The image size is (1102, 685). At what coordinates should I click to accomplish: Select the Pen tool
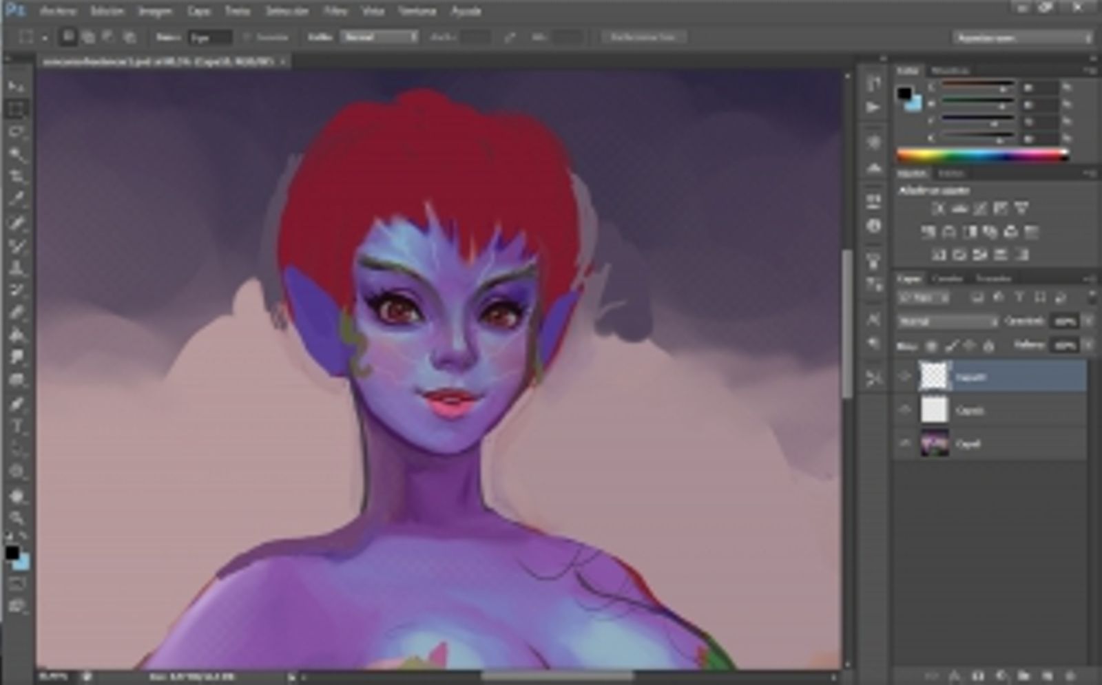coord(17,404)
